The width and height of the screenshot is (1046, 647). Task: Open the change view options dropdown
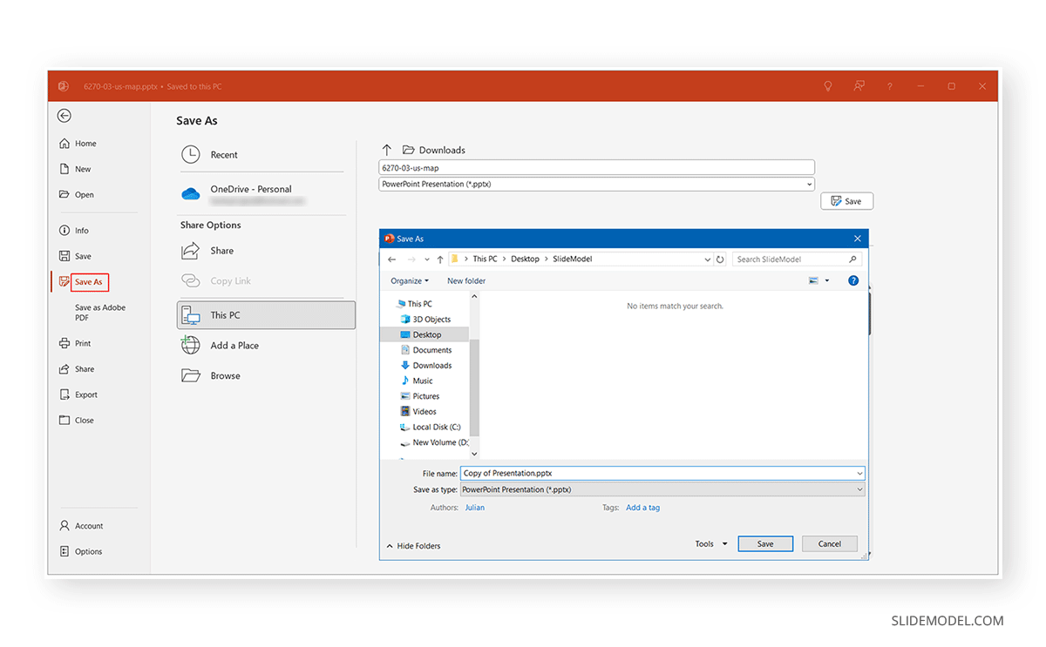826,281
